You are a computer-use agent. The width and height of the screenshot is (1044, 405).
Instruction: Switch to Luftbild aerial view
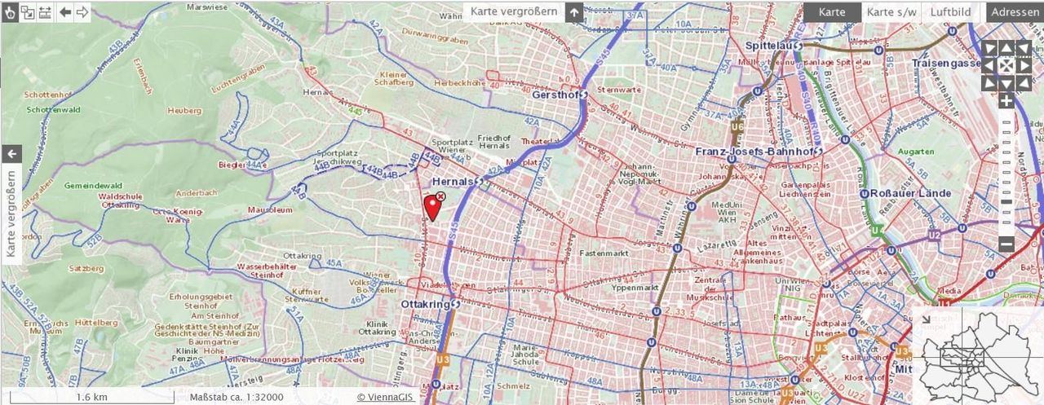tap(950, 12)
